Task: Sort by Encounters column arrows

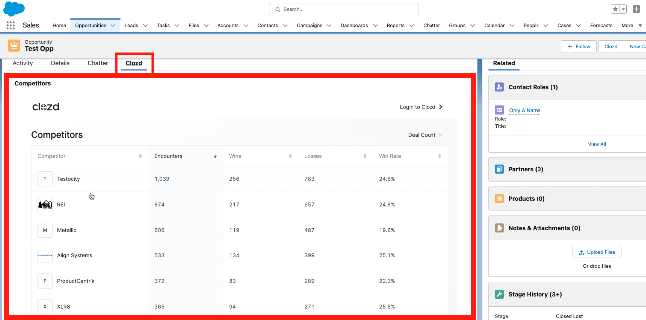Action: [215, 156]
